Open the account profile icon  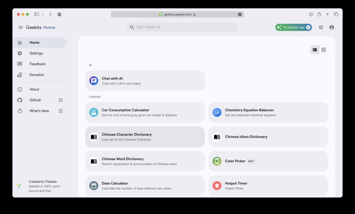tap(331, 27)
